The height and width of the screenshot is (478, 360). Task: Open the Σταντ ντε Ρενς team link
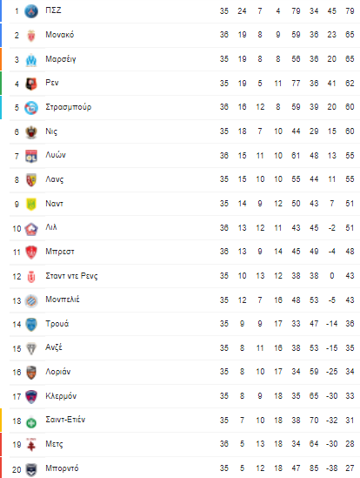(x=71, y=276)
